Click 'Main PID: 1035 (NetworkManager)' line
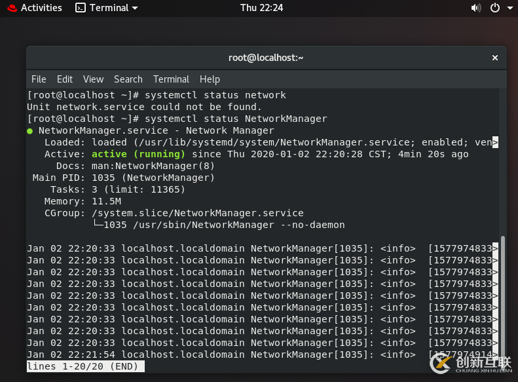Viewport: 518px width, 382px height. pyautogui.click(x=124, y=178)
